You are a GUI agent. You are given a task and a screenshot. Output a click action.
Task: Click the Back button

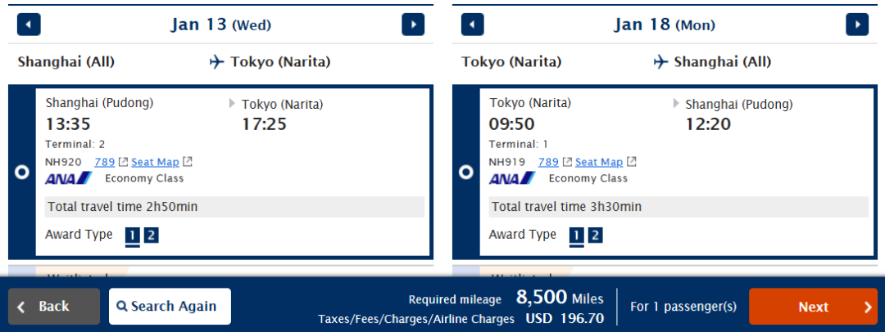[54, 307]
